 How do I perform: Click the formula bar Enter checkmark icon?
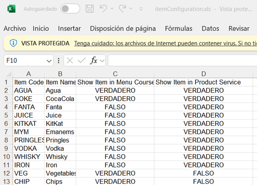[81, 60]
